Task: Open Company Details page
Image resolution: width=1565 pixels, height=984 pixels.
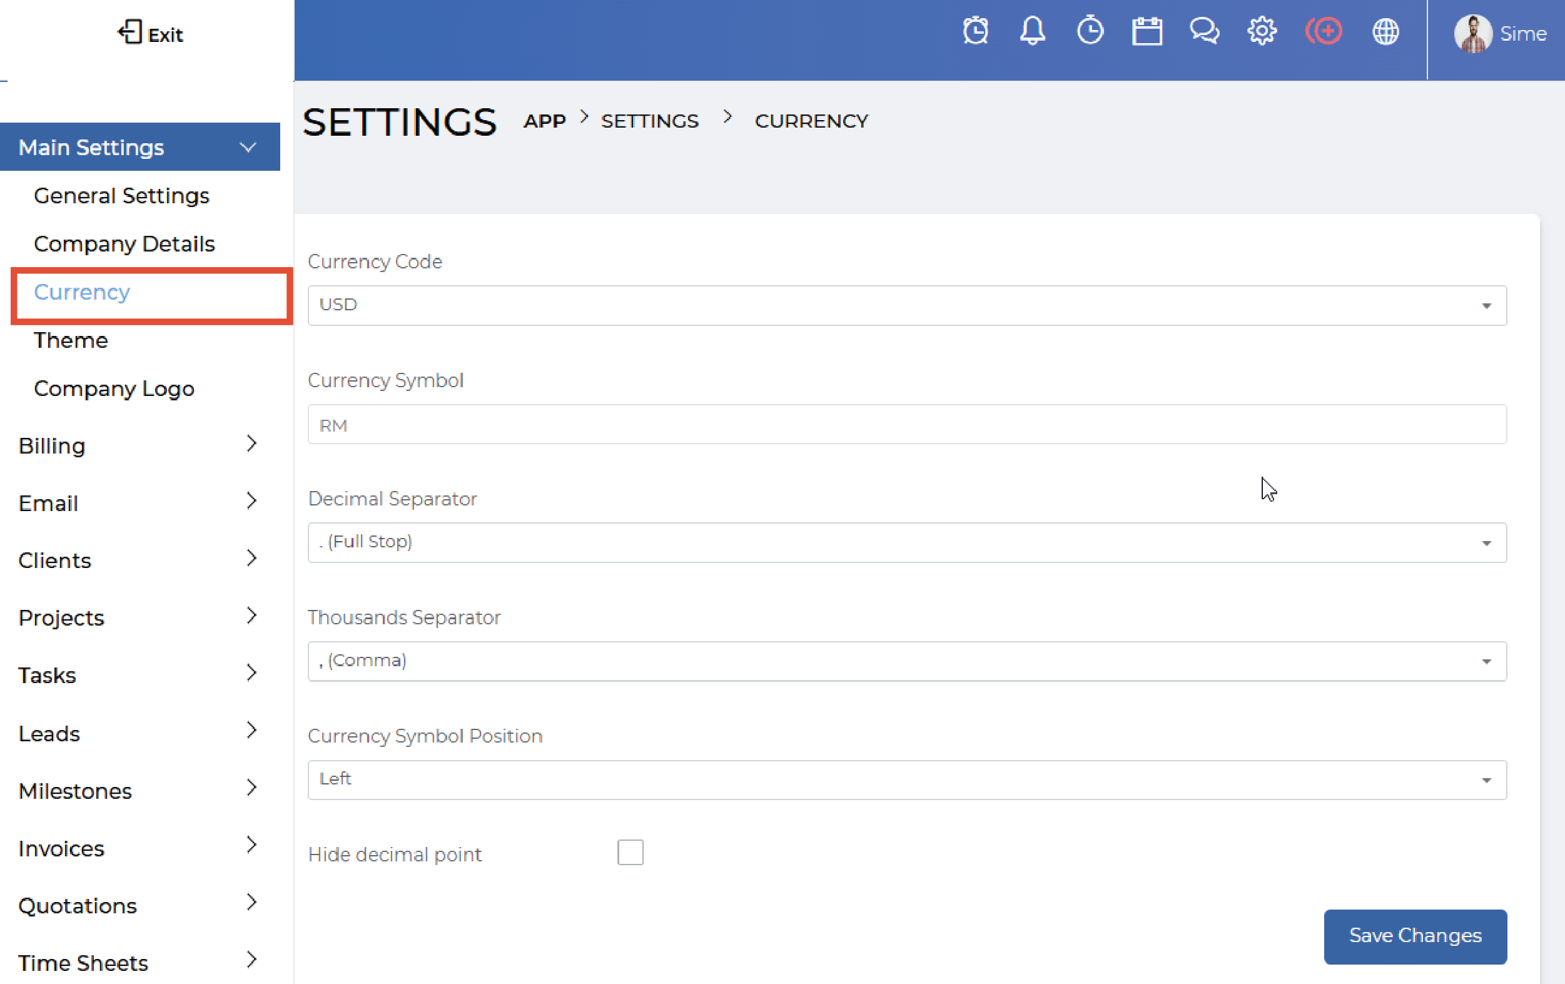Action: tap(124, 244)
